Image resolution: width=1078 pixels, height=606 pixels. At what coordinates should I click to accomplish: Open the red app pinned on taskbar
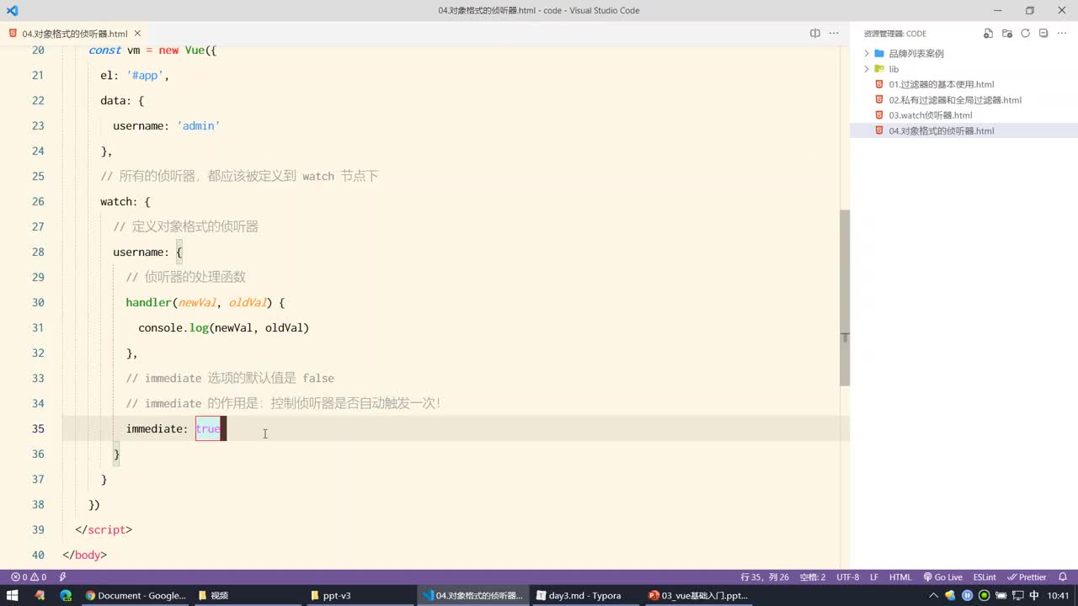[40, 595]
